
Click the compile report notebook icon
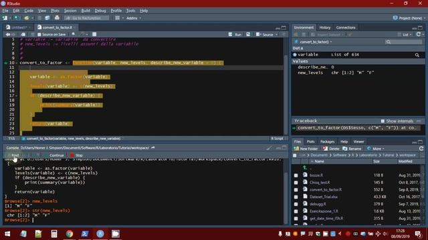click(94, 34)
